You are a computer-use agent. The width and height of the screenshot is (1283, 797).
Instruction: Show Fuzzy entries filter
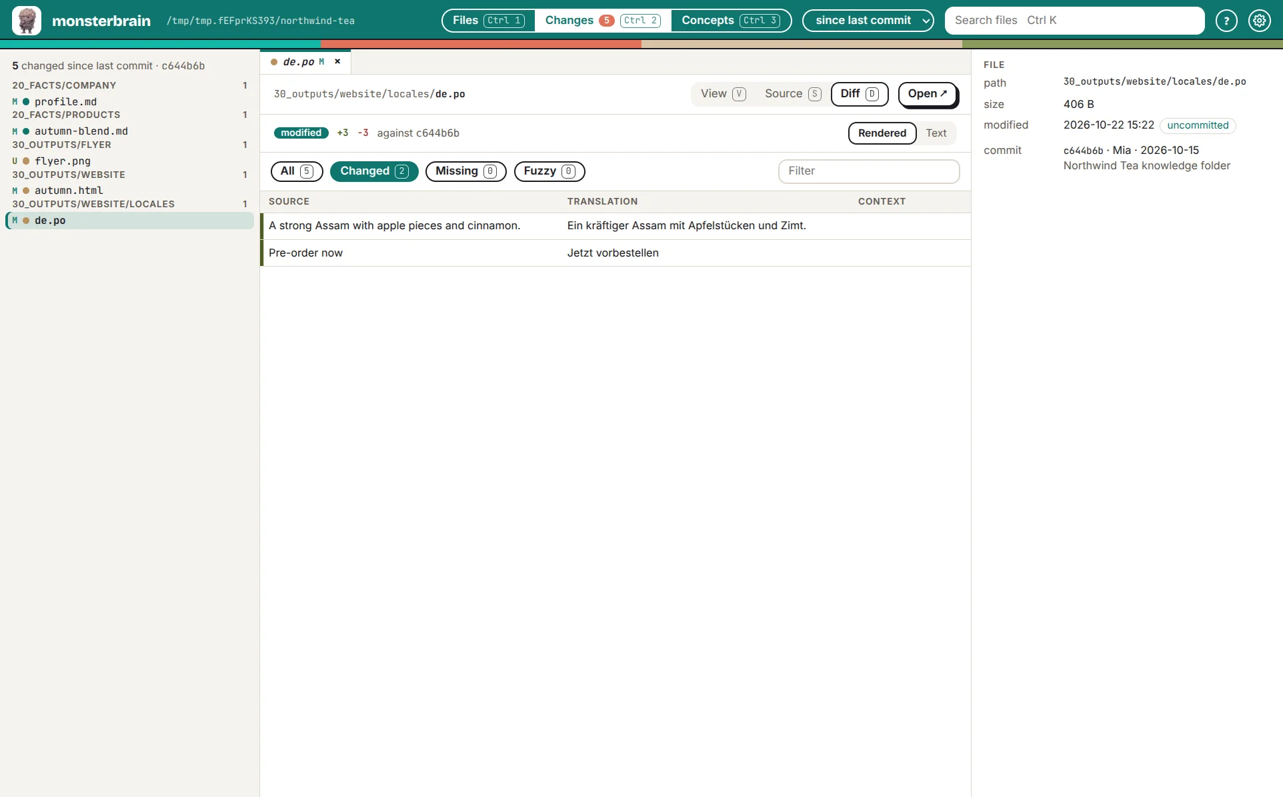click(549, 171)
